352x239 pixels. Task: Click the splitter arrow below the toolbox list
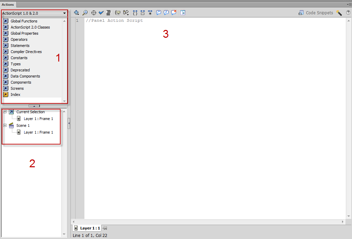[34, 106]
